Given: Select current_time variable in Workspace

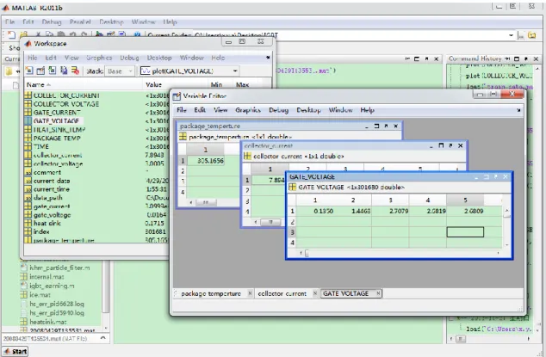Looking at the screenshot, I should (x=51, y=189).
